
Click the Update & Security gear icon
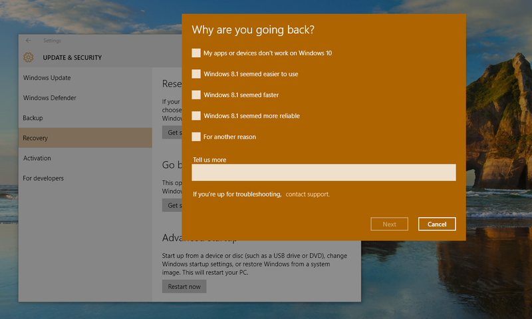tap(29, 57)
